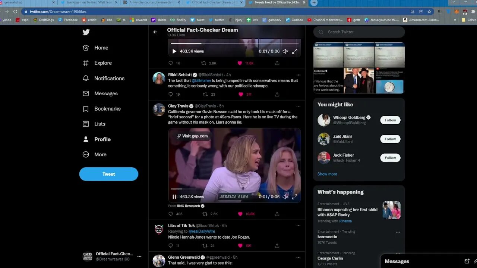Share Rikki Schlott's tweet
Screen dimensions: 477x268
pyautogui.click(x=277, y=95)
